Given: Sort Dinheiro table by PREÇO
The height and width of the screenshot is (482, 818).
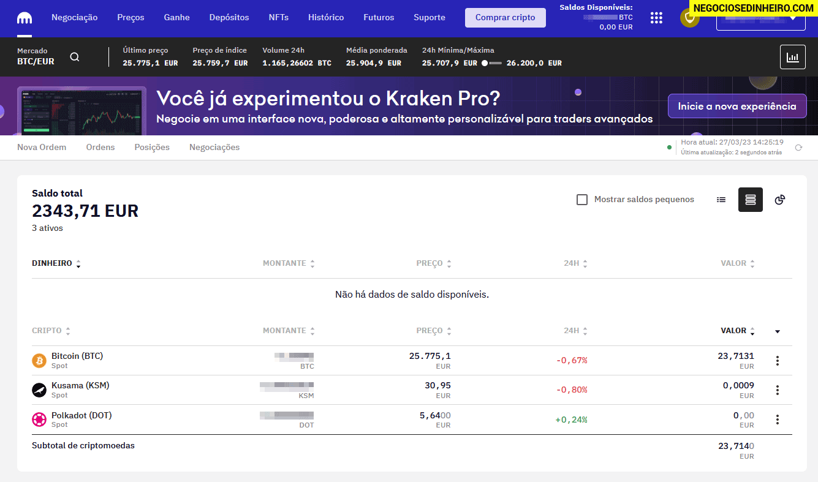Looking at the screenshot, I should tap(434, 263).
